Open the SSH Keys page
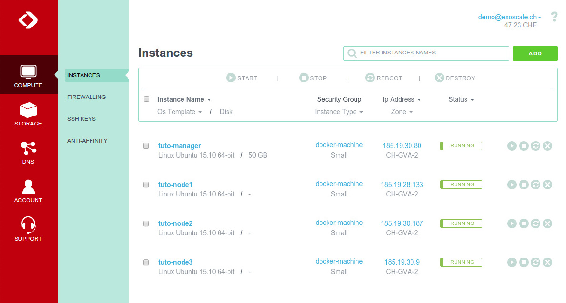Image resolution: width=566 pixels, height=303 pixels. (x=82, y=119)
